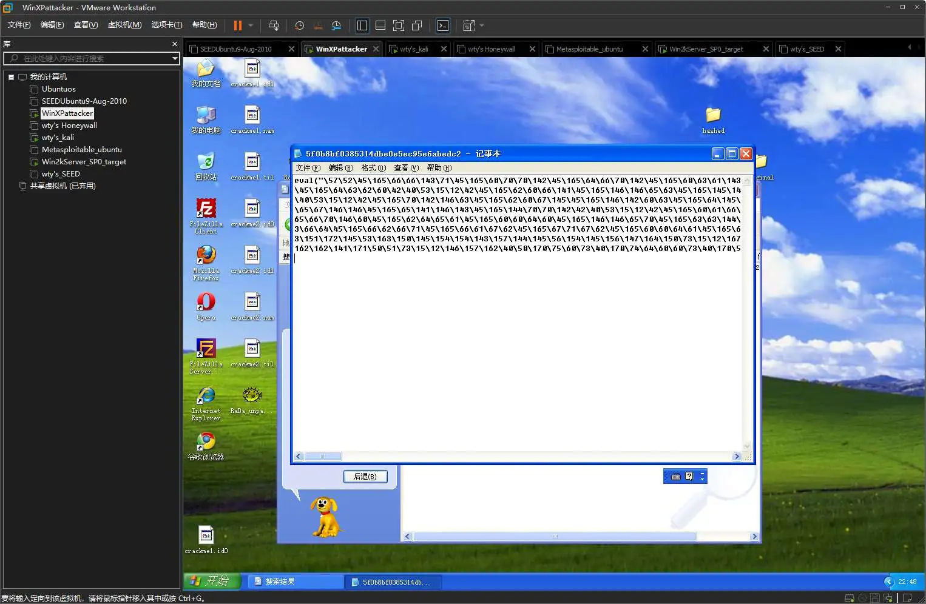
Task: Click the stretch guest display icon
Action: (x=468, y=25)
